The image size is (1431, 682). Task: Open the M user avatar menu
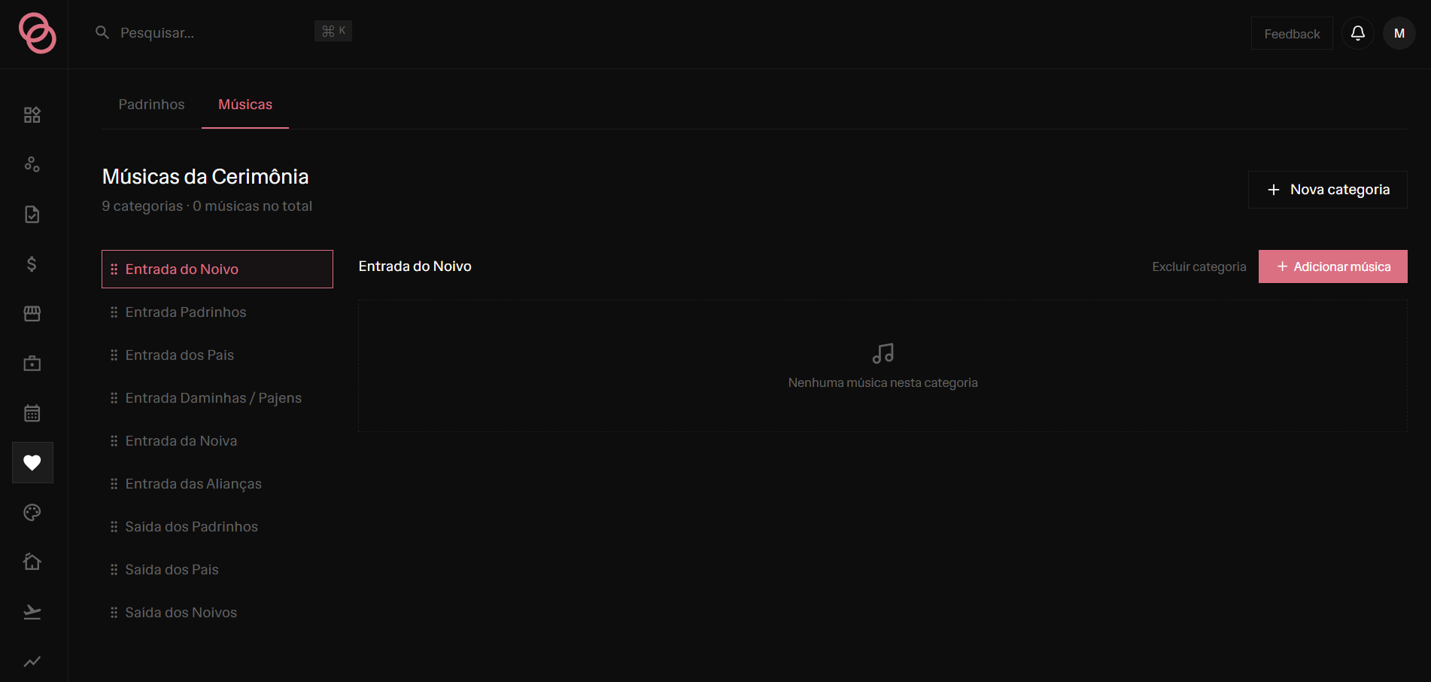(x=1399, y=33)
